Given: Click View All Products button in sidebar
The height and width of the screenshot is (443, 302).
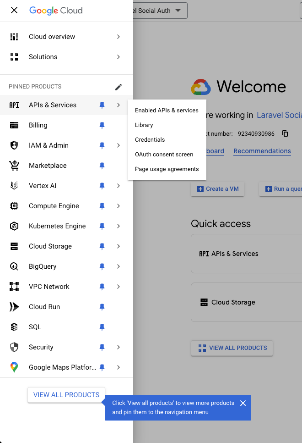Looking at the screenshot, I should point(66,395).
